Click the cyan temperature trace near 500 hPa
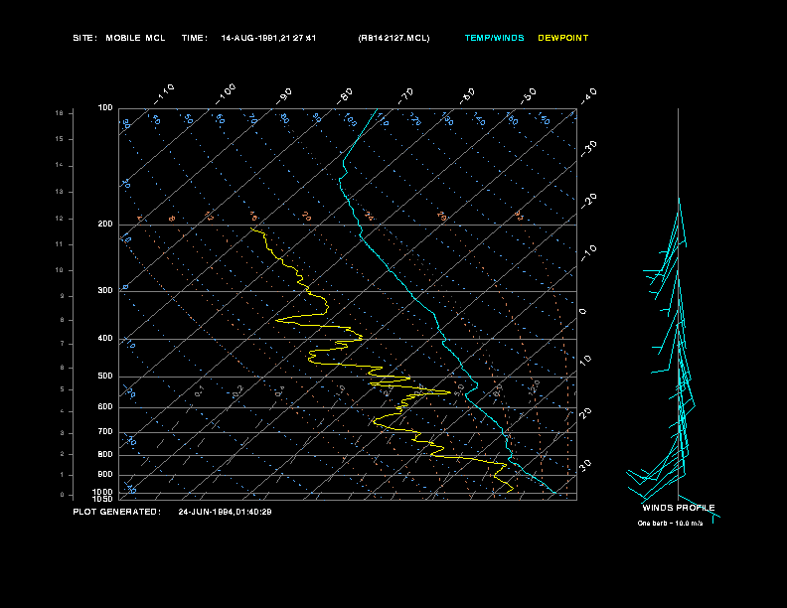The height and width of the screenshot is (608, 787). [469, 378]
